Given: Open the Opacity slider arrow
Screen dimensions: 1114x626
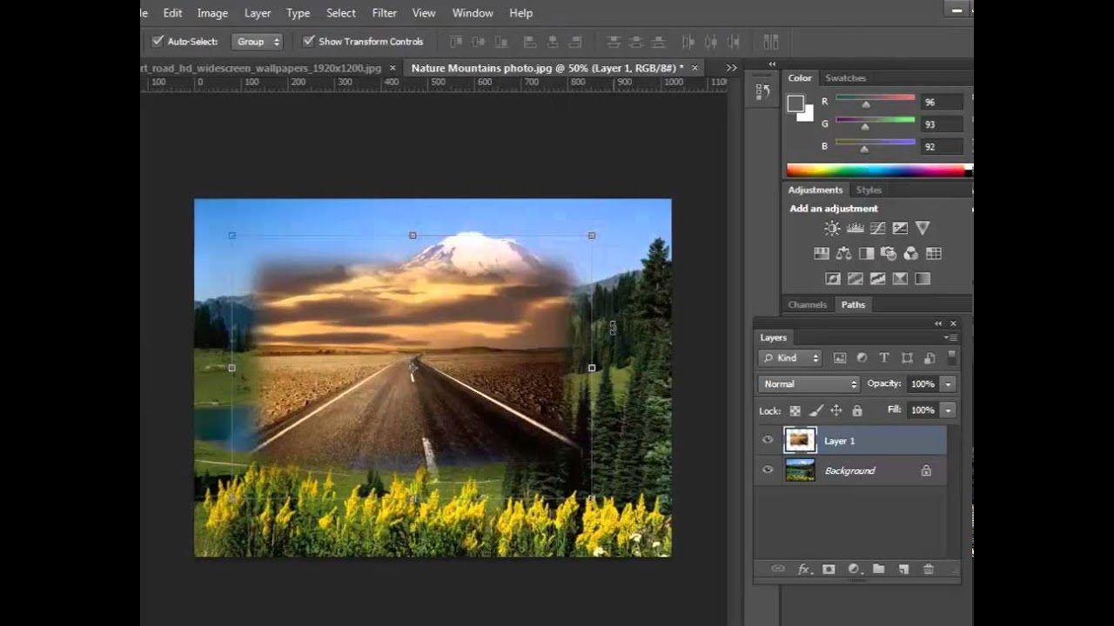Looking at the screenshot, I should pyautogui.click(x=948, y=383).
